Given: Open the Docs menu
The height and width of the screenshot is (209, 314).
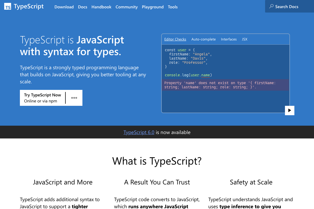Looking at the screenshot, I should pos(82,7).
